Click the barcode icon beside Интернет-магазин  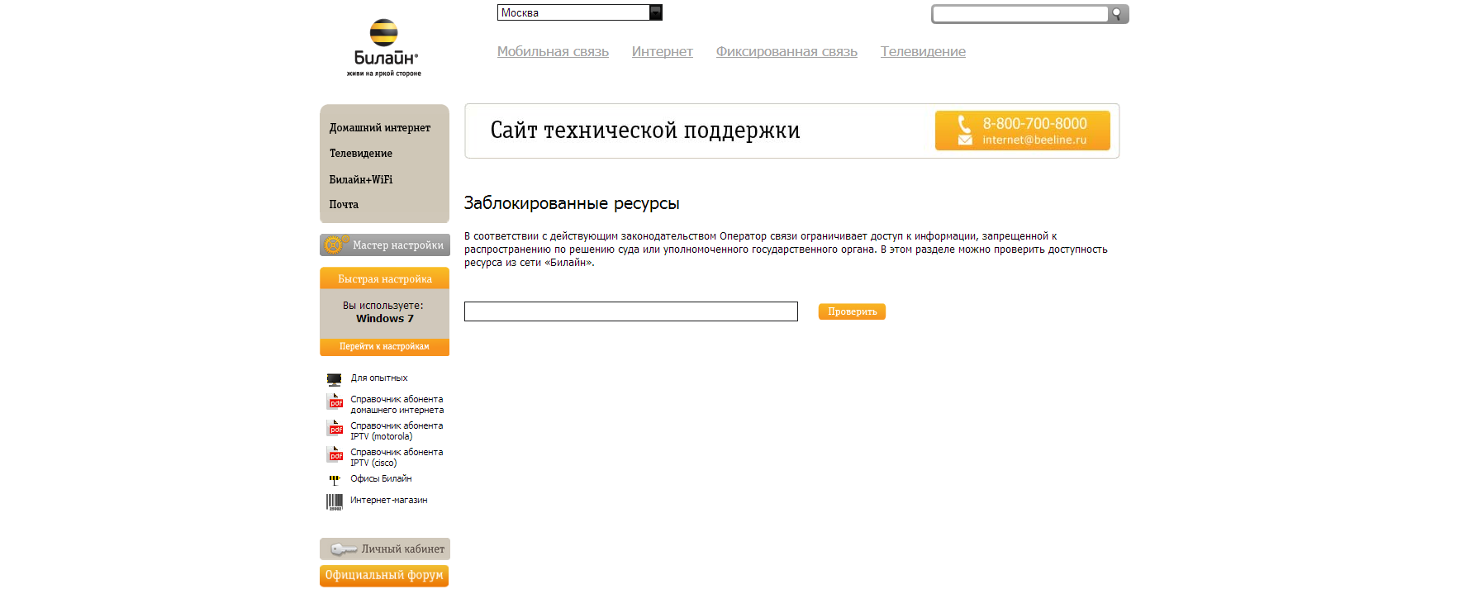(335, 501)
